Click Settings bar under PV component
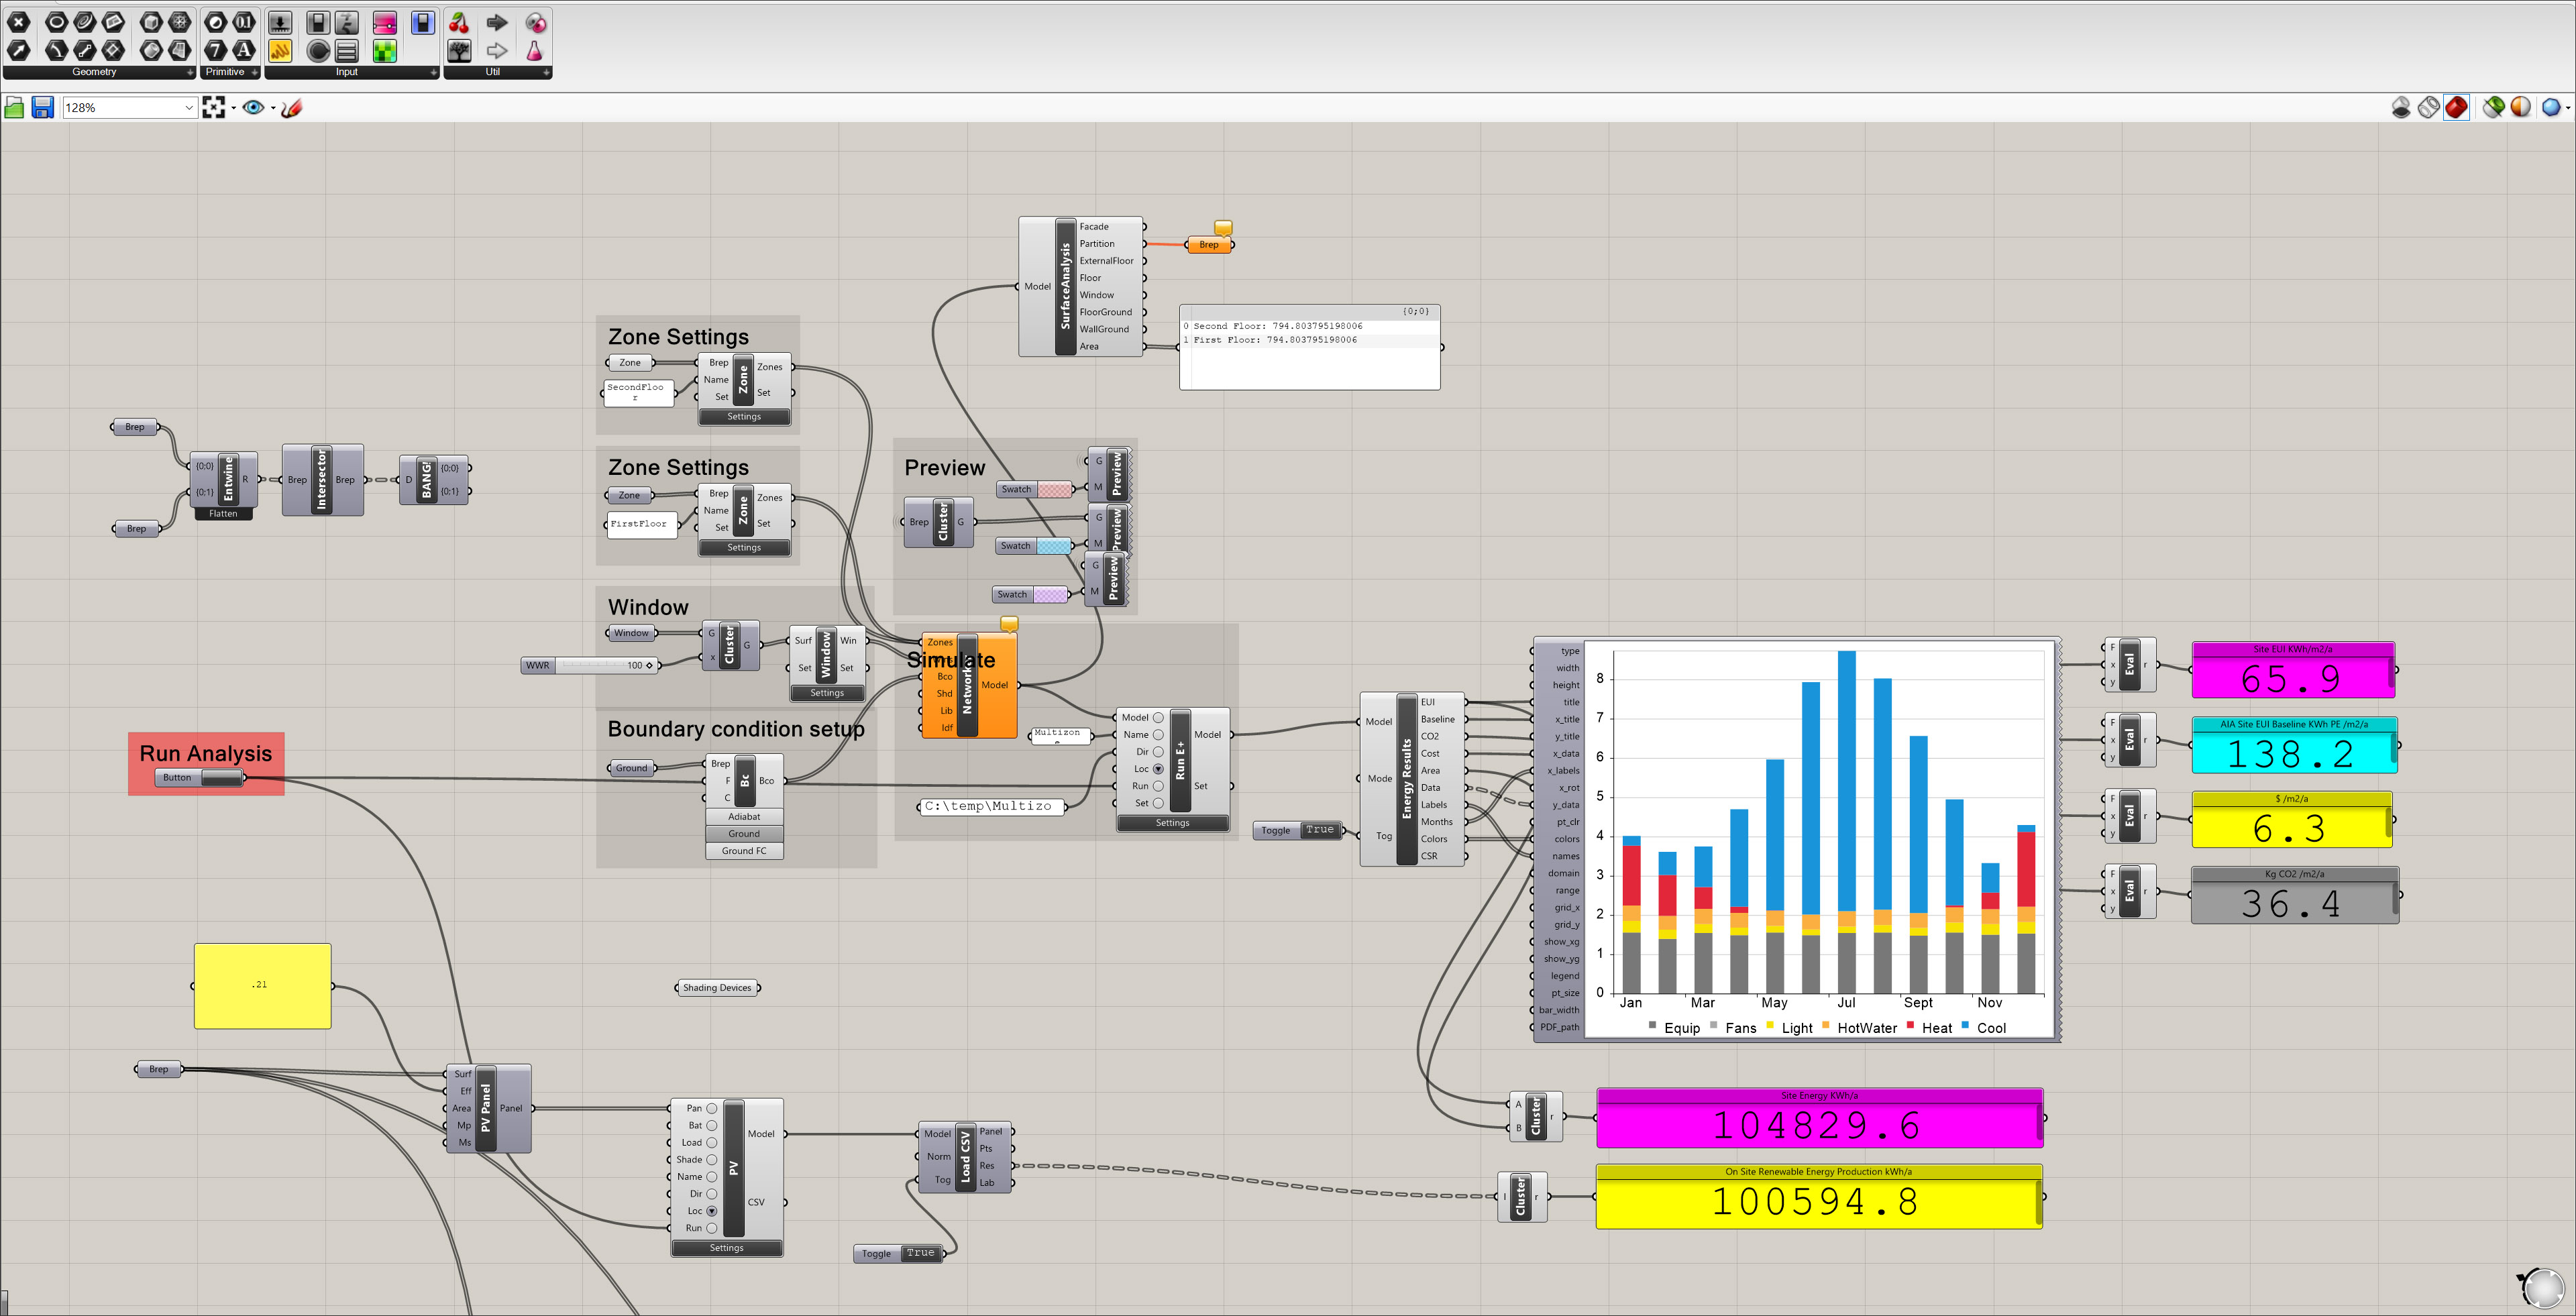 [x=727, y=1248]
